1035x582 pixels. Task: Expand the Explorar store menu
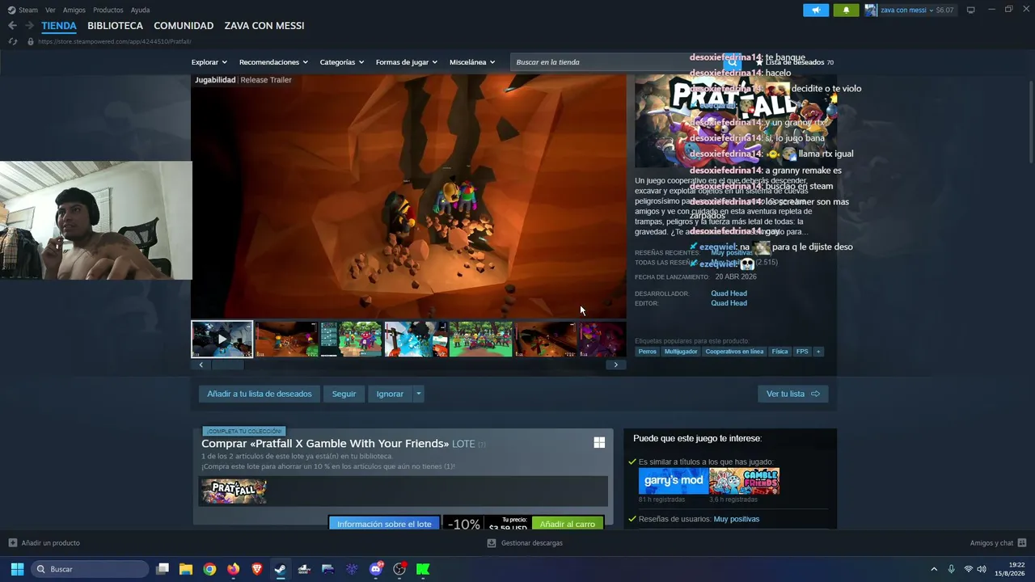coord(209,62)
